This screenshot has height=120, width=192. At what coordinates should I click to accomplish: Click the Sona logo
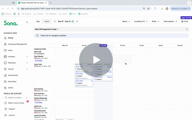coord(11,23)
